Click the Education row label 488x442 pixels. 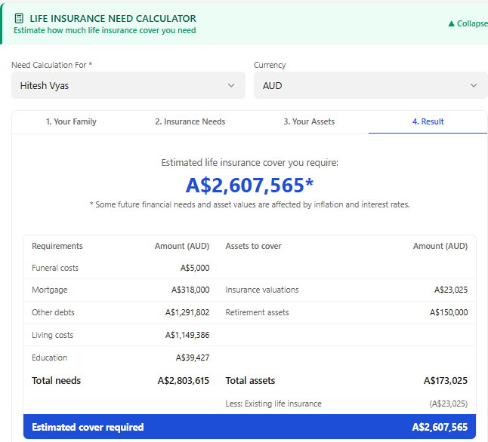tap(50, 358)
